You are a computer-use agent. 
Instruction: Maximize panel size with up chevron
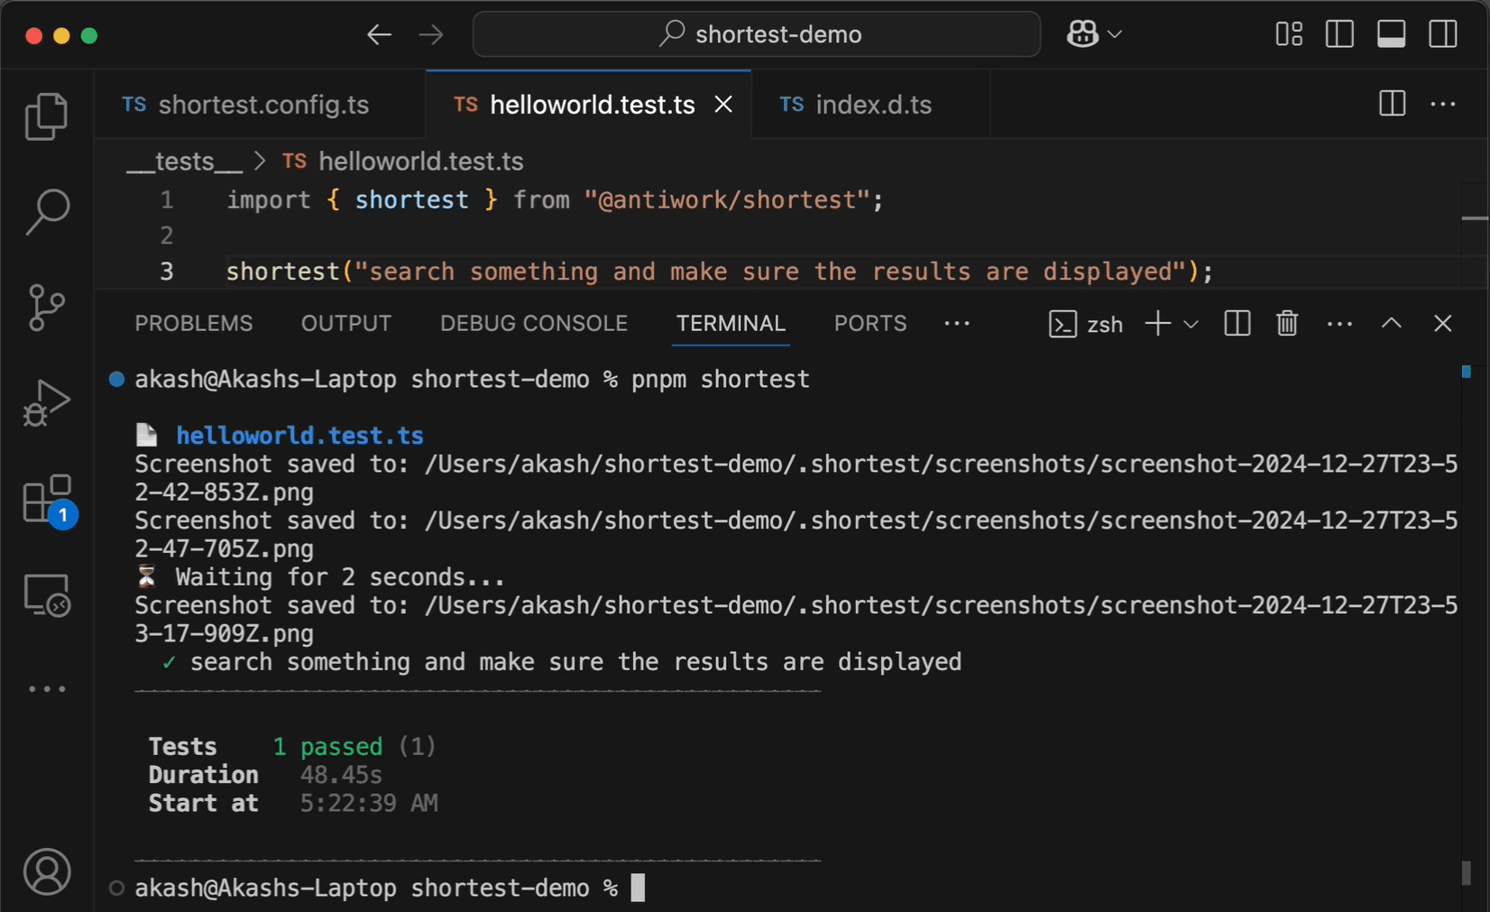pyautogui.click(x=1392, y=323)
